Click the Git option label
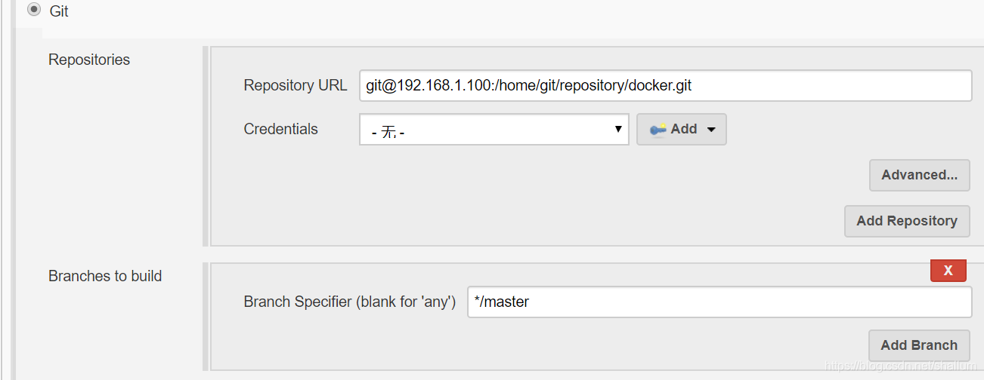984x380 pixels. tap(59, 12)
